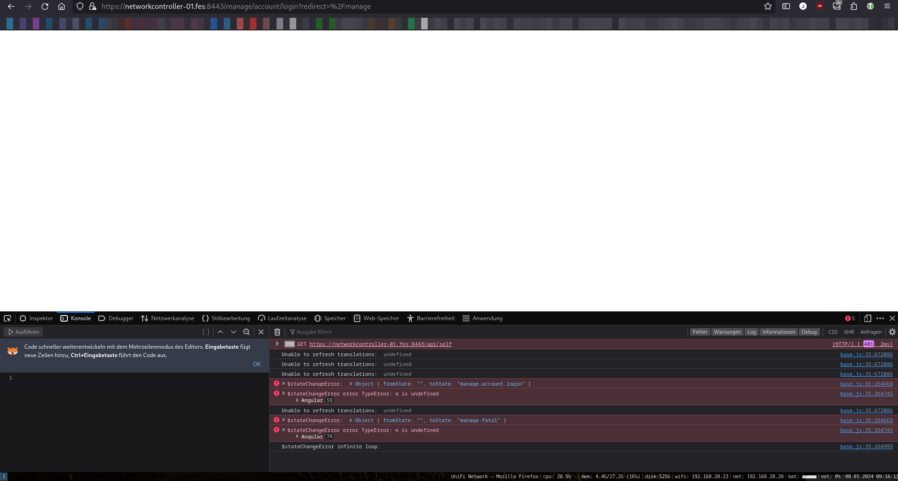Expand the XHR GET api/self request

coord(277,344)
